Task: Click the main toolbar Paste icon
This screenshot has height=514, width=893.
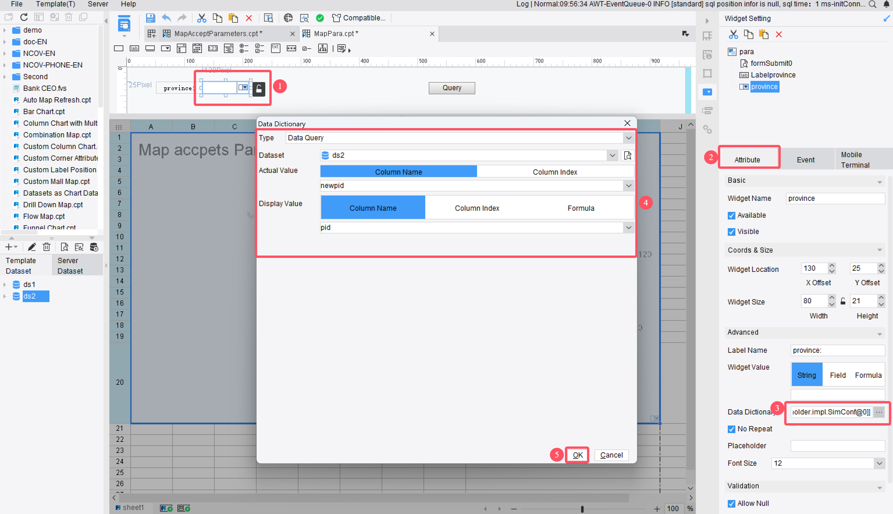Action: click(233, 18)
